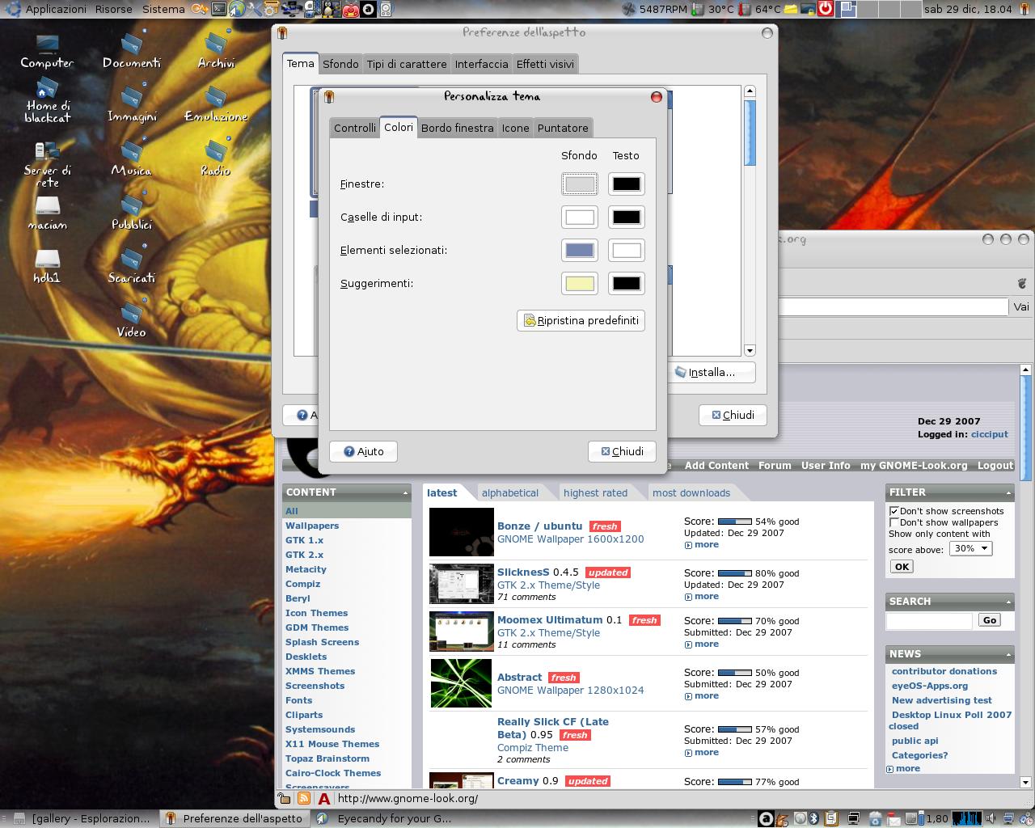Pick Caselle di input text color swatch

pos(626,217)
